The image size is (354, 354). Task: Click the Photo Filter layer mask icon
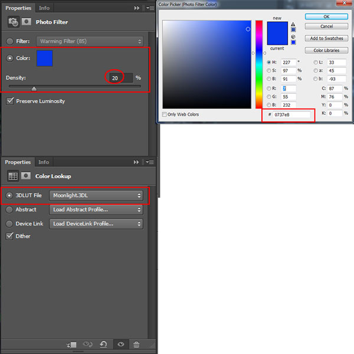27,22
